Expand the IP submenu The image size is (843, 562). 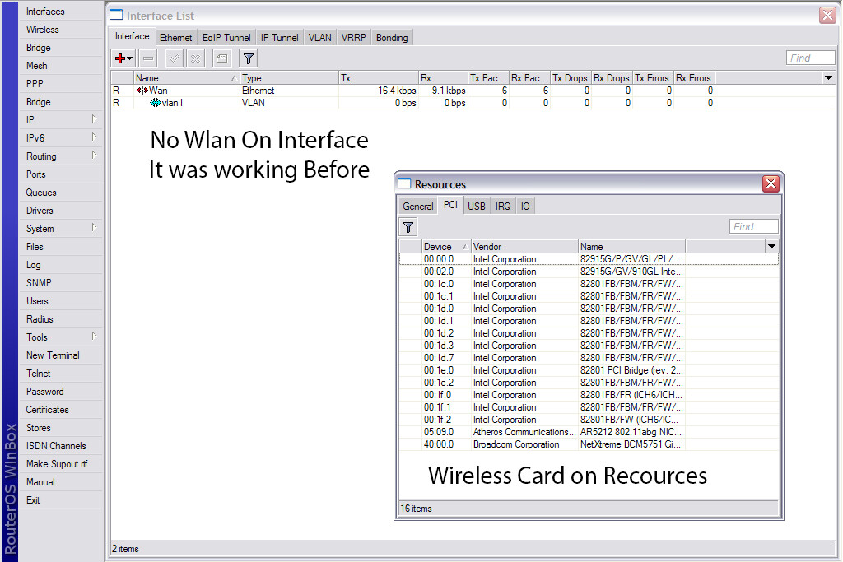(61, 119)
